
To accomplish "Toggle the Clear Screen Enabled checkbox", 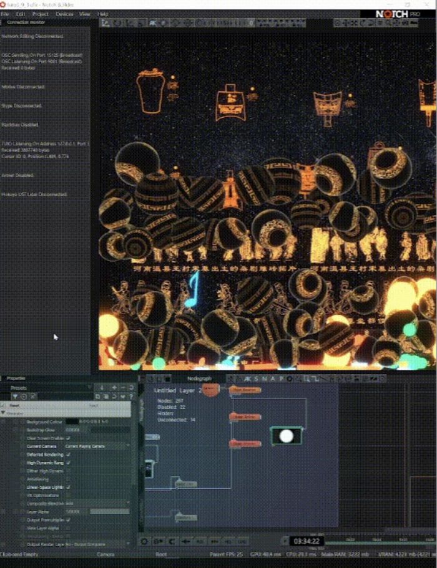I will point(69,438).
